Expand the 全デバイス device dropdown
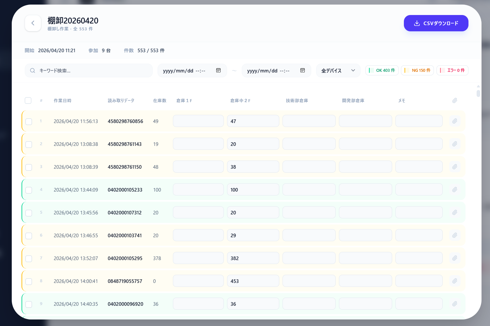The image size is (490, 326). point(338,70)
